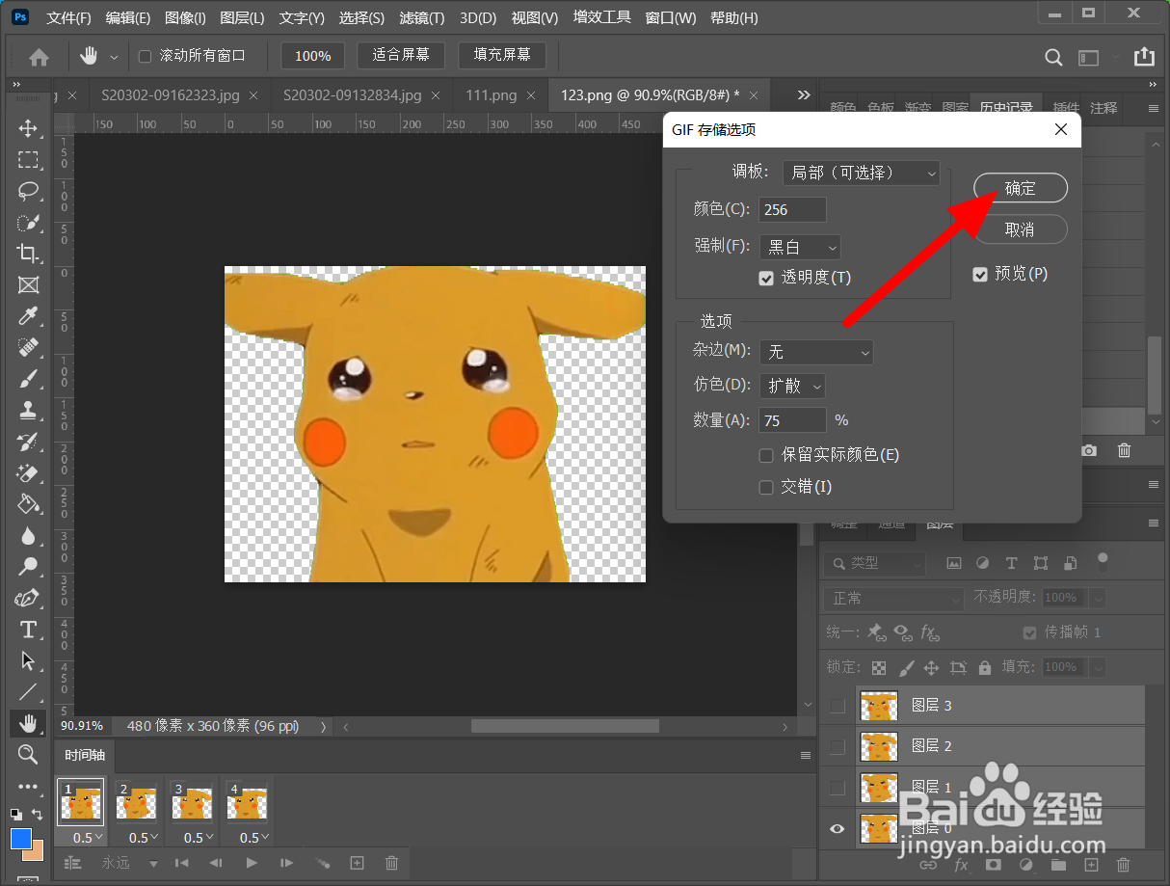
Task: Expand the hidden document tabs chevron
Action: (x=803, y=94)
